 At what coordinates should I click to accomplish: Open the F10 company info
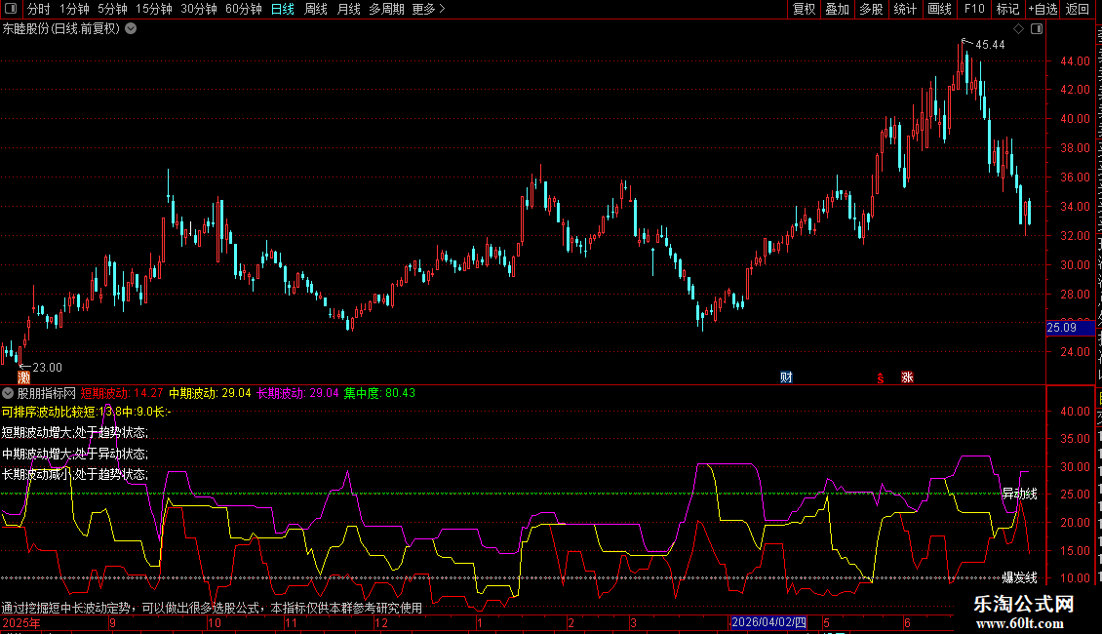(974, 9)
